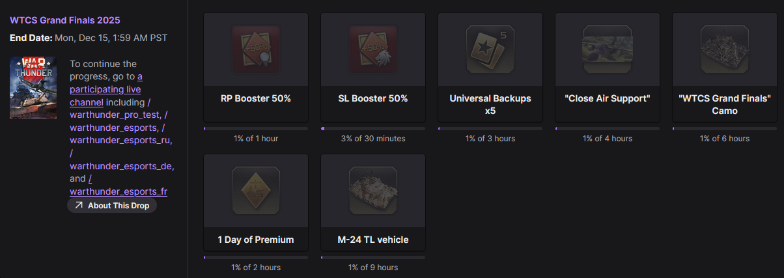Click the SL Booster 50% reward icon

tap(373, 49)
